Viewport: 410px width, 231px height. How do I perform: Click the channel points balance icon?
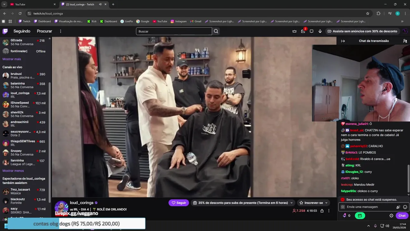click(345, 216)
